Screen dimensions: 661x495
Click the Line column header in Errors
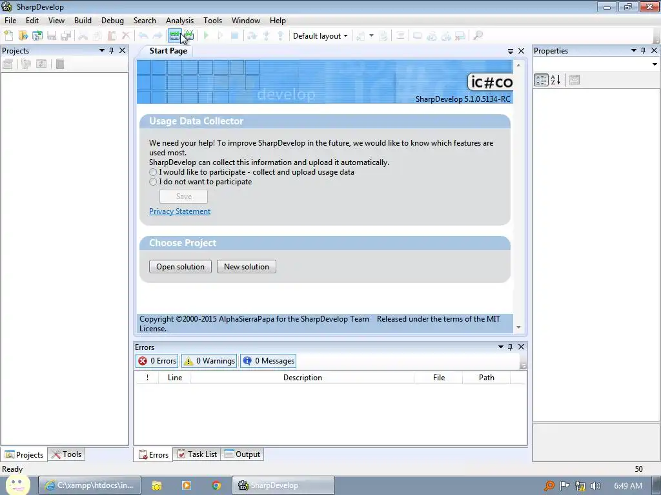[174, 378]
